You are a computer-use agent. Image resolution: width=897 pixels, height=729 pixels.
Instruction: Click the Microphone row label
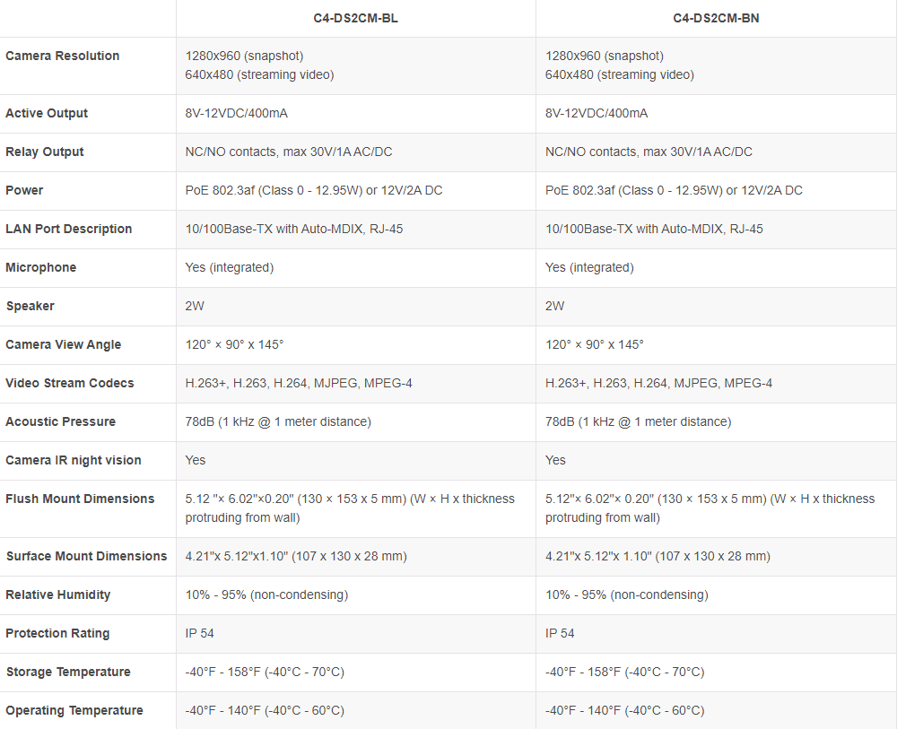click(41, 267)
